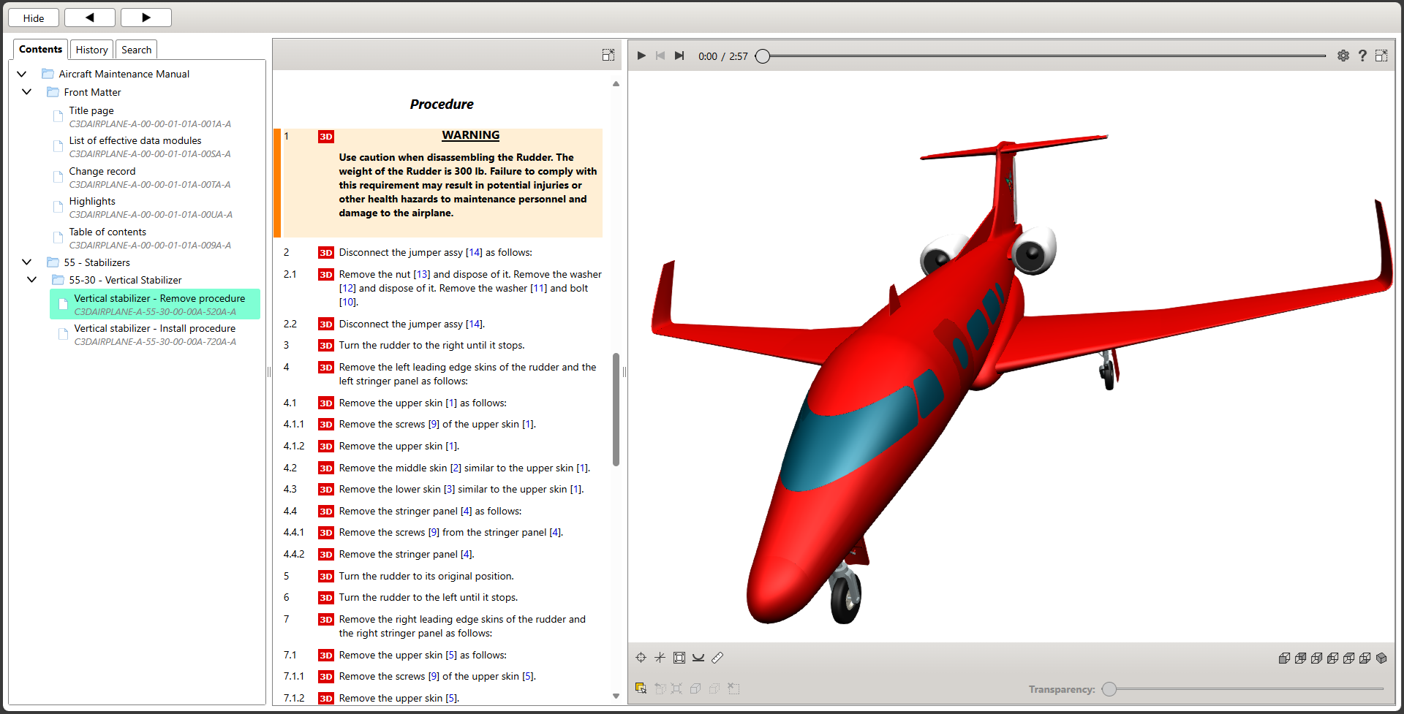Maximize the 3D viewer panel
The width and height of the screenshot is (1404, 714).
[x=1381, y=56]
